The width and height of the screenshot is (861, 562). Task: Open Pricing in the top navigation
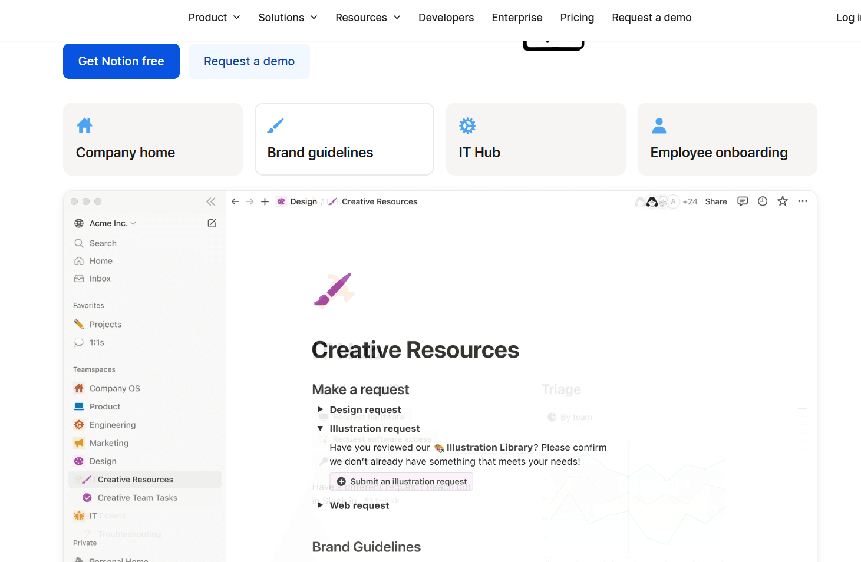[578, 18]
